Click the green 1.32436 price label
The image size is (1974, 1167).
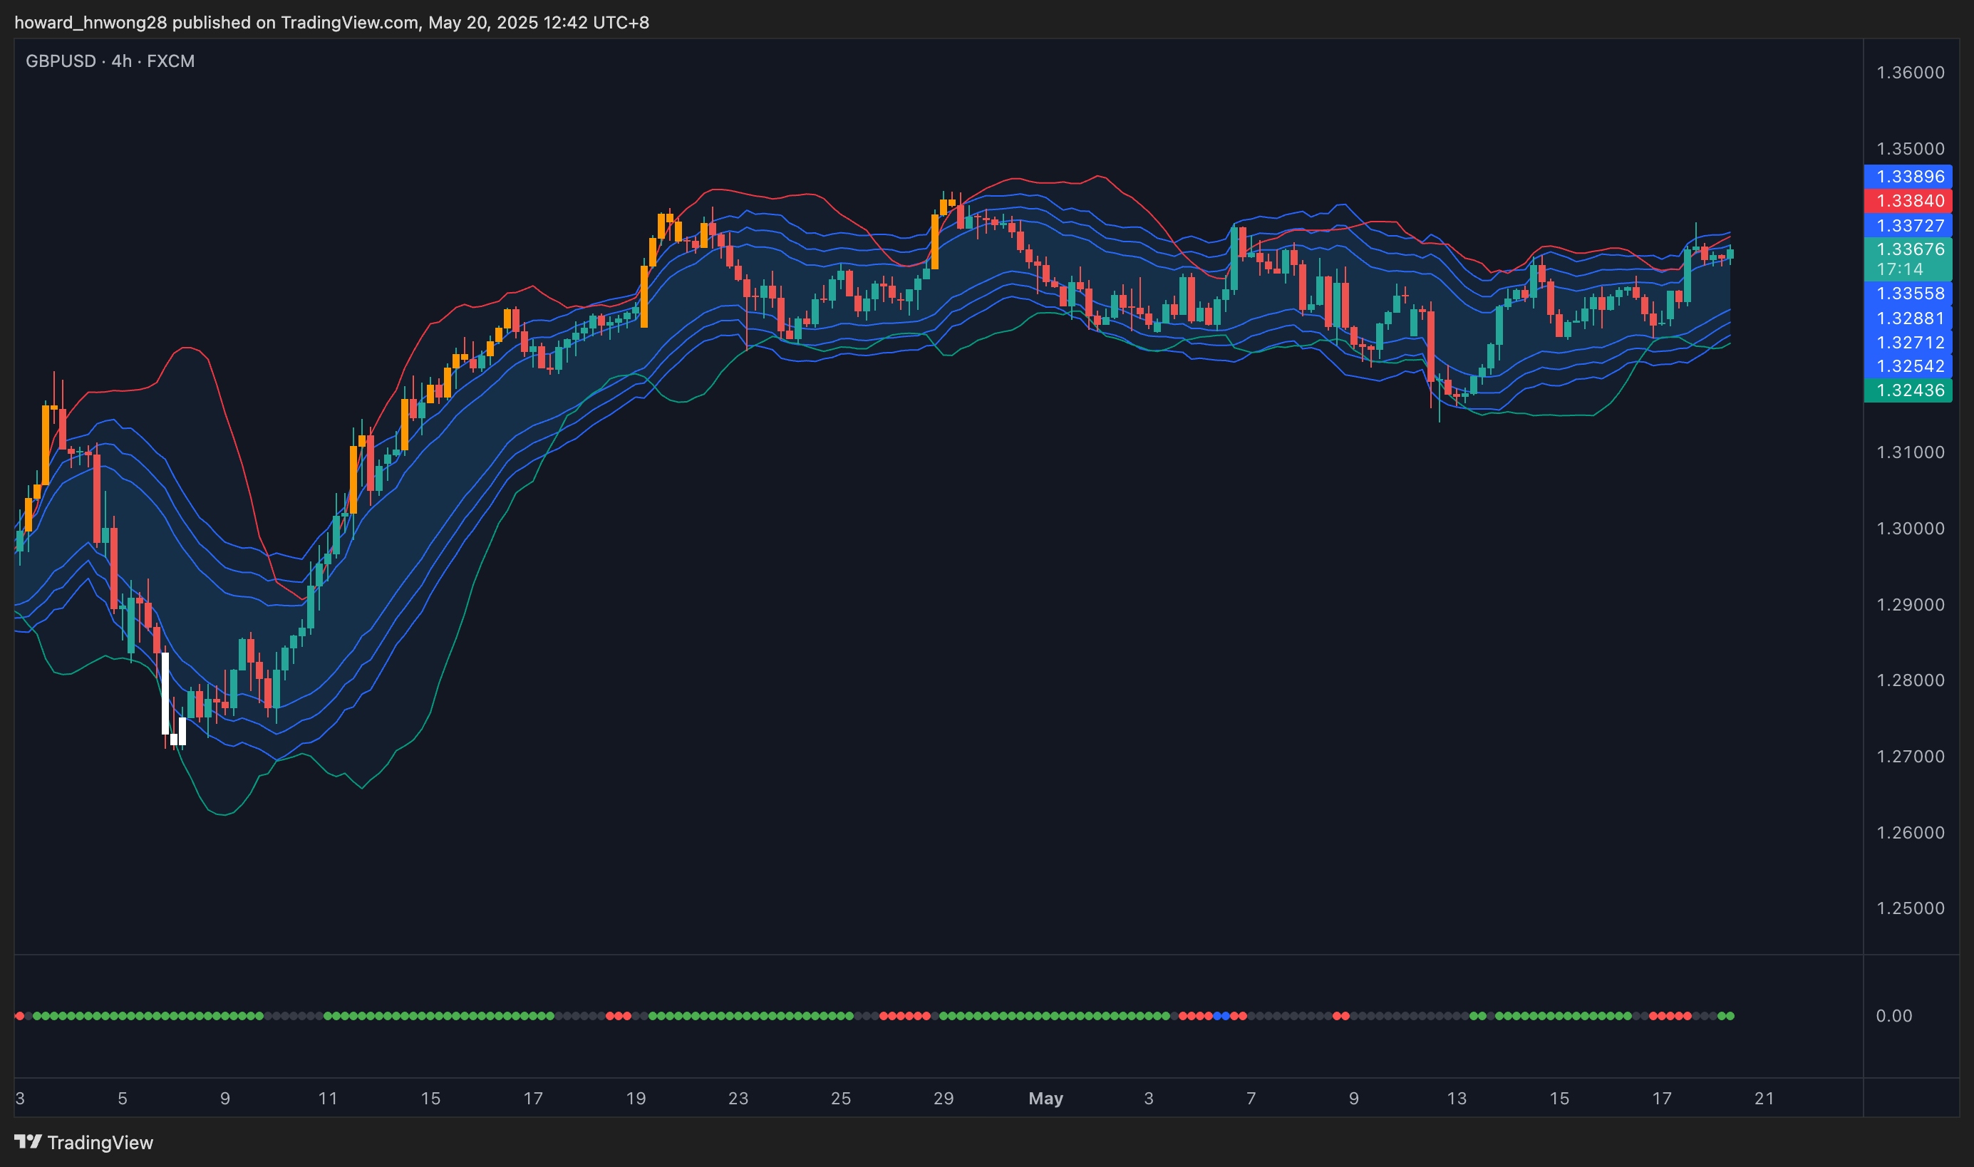coord(1908,391)
